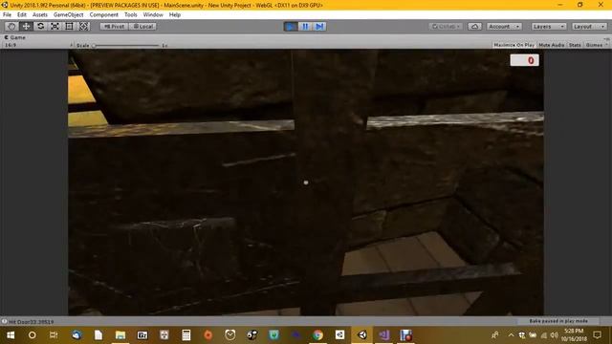Step forward one frame
The width and height of the screenshot is (612, 344).
pyautogui.click(x=319, y=27)
